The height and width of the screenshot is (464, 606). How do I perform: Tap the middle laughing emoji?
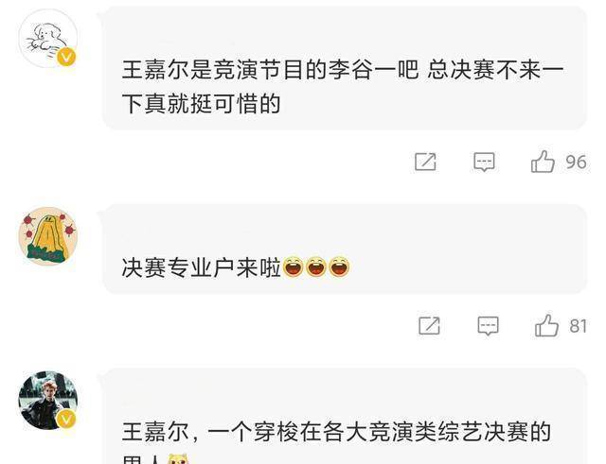pyautogui.click(x=316, y=266)
